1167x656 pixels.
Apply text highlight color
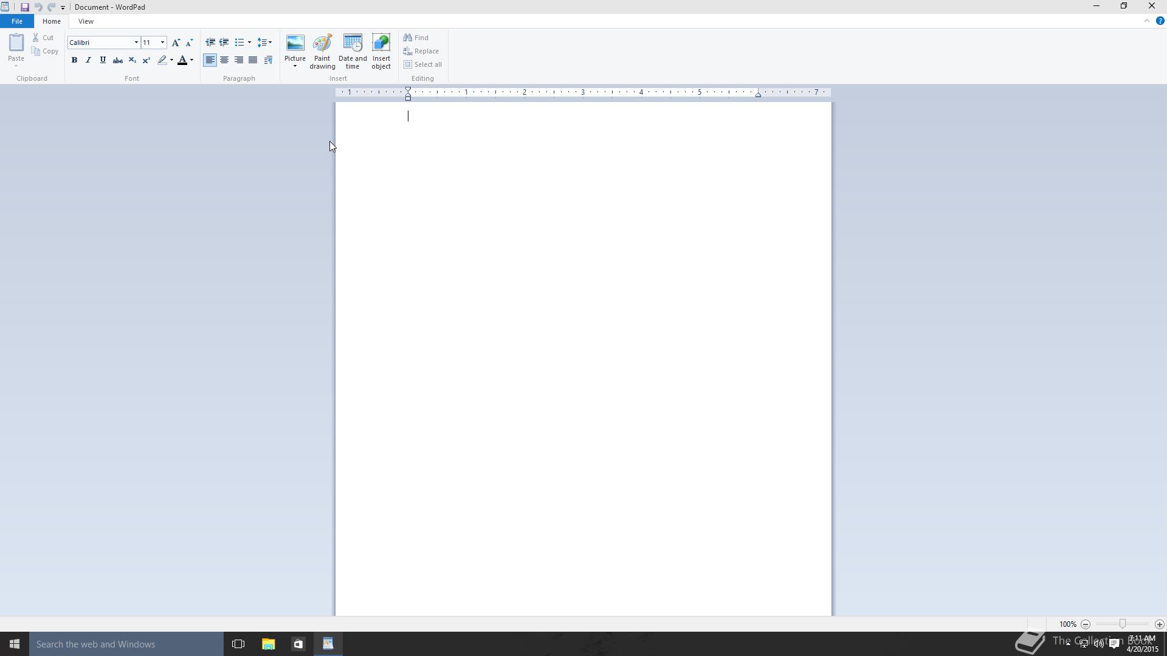[x=162, y=60]
